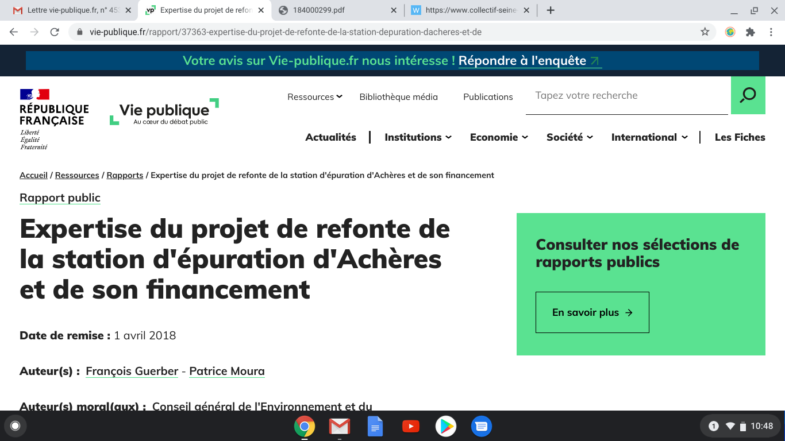Open the Société dropdown menu
The width and height of the screenshot is (785, 441).
tap(569, 137)
